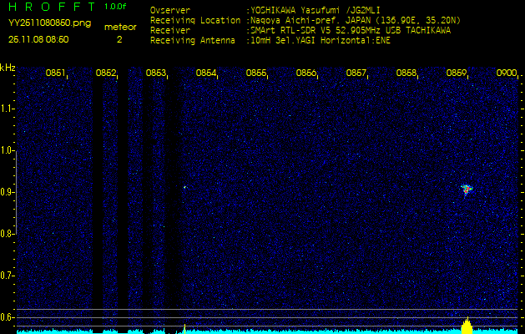The width and height of the screenshot is (525, 334).
Task: Jump to the 0900 time marker
Action: [x=506, y=73]
